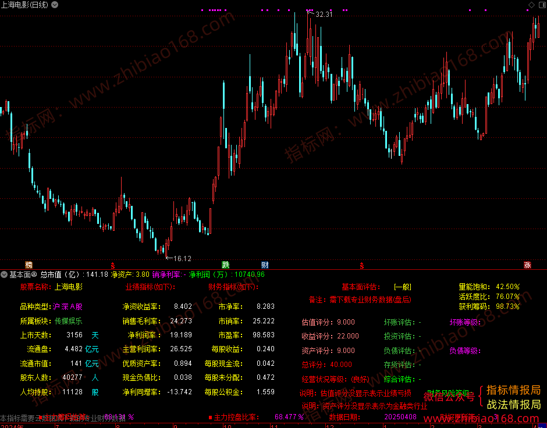Click the 25.222 市销率 value

pos(264,320)
